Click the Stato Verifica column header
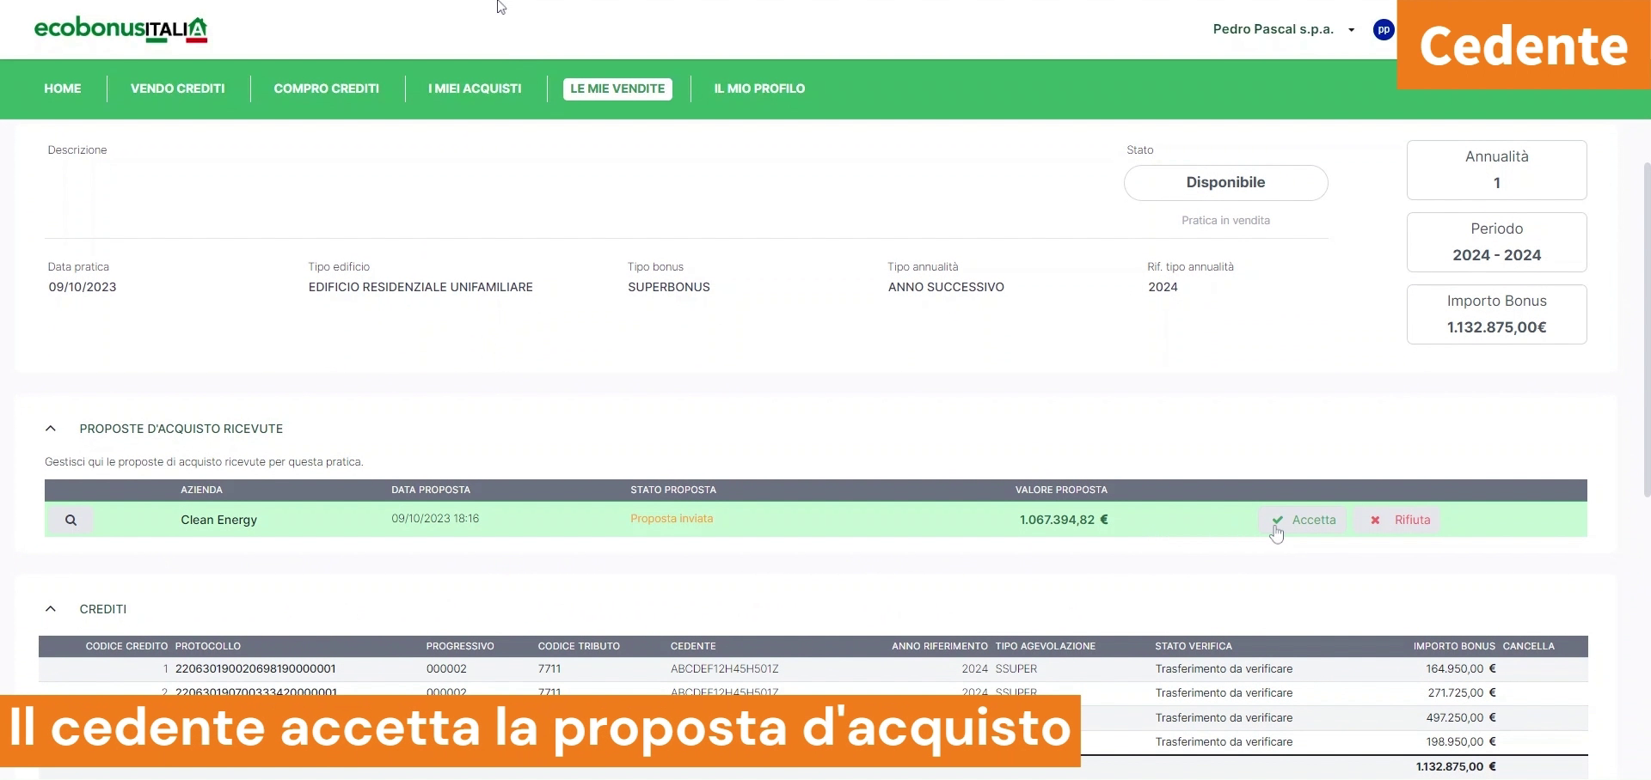This screenshot has height=780, width=1651. coord(1193,646)
